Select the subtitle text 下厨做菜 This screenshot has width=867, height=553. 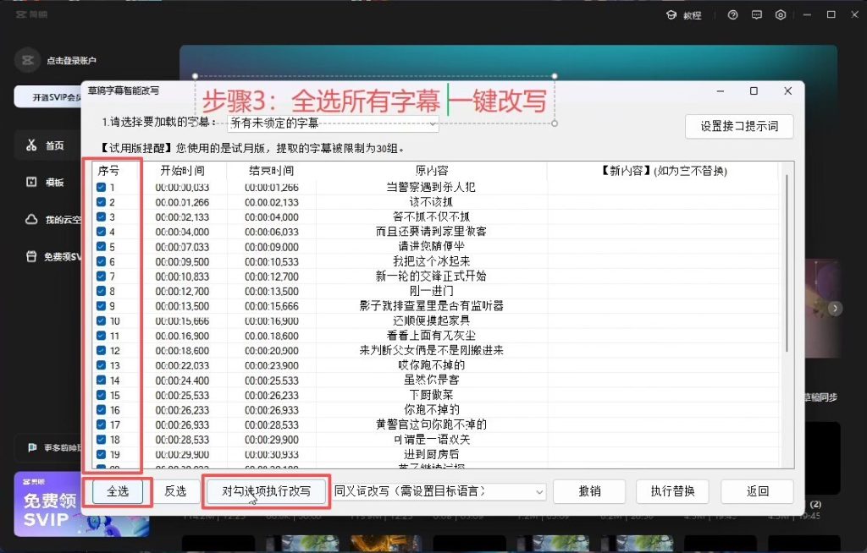[x=431, y=395]
